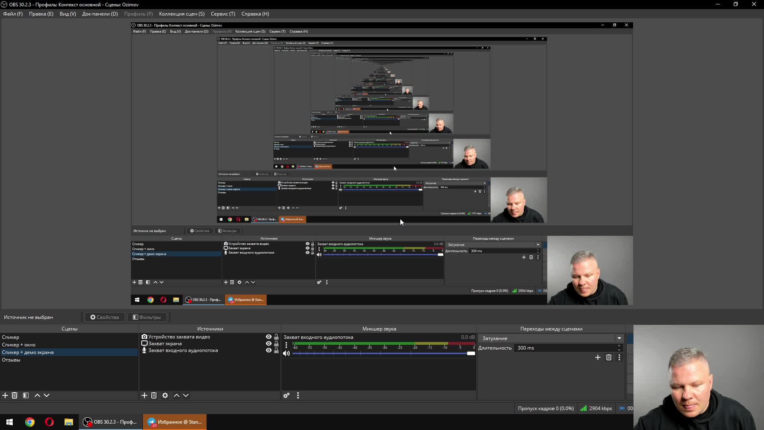Open the Dock panels menu
This screenshot has width=764, height=430.
[100, 14]
